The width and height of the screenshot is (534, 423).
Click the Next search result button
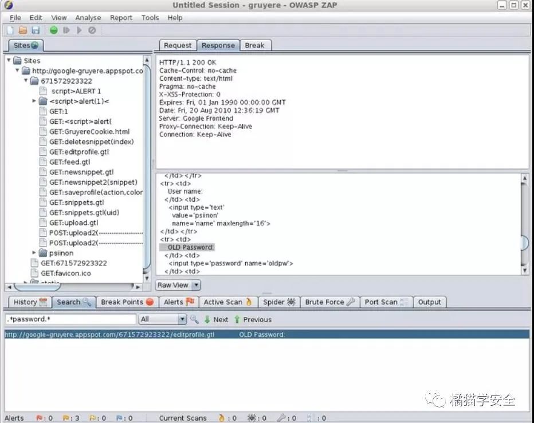click(x=216, y=319)
